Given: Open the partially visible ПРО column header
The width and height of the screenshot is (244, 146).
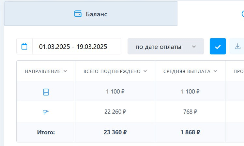Looking at the screenshot, I should (239, 71).
